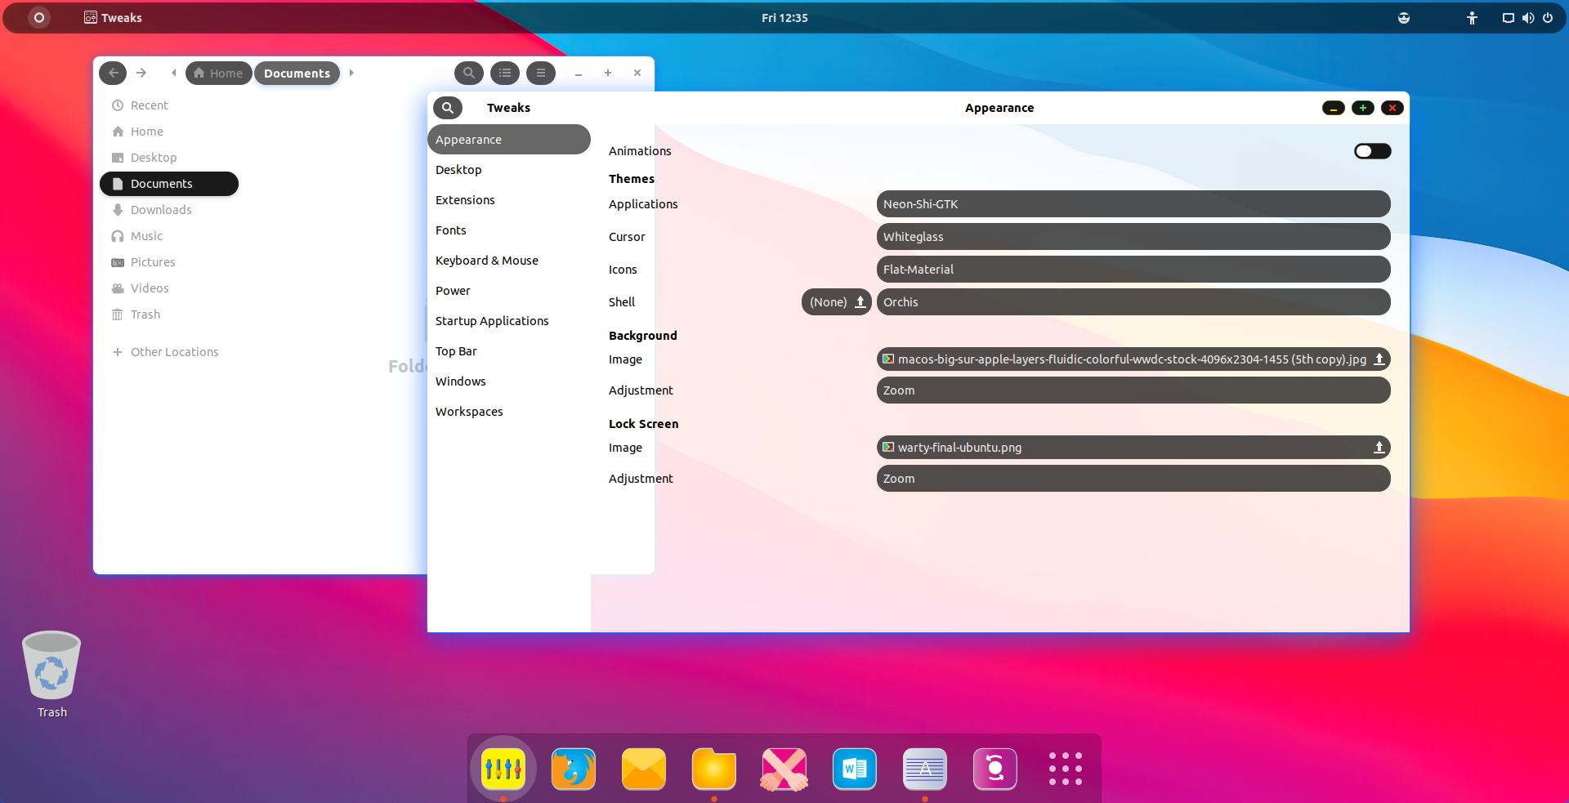
Task: Open the text editor icon in dock
Action: 925,769
